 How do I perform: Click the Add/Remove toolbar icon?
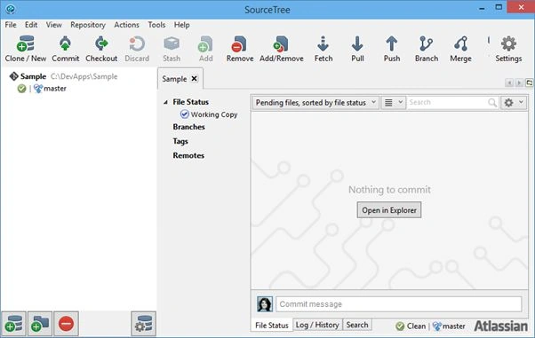(281, 43)
